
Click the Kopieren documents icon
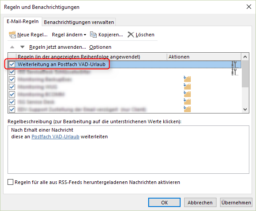coord(93,35)
